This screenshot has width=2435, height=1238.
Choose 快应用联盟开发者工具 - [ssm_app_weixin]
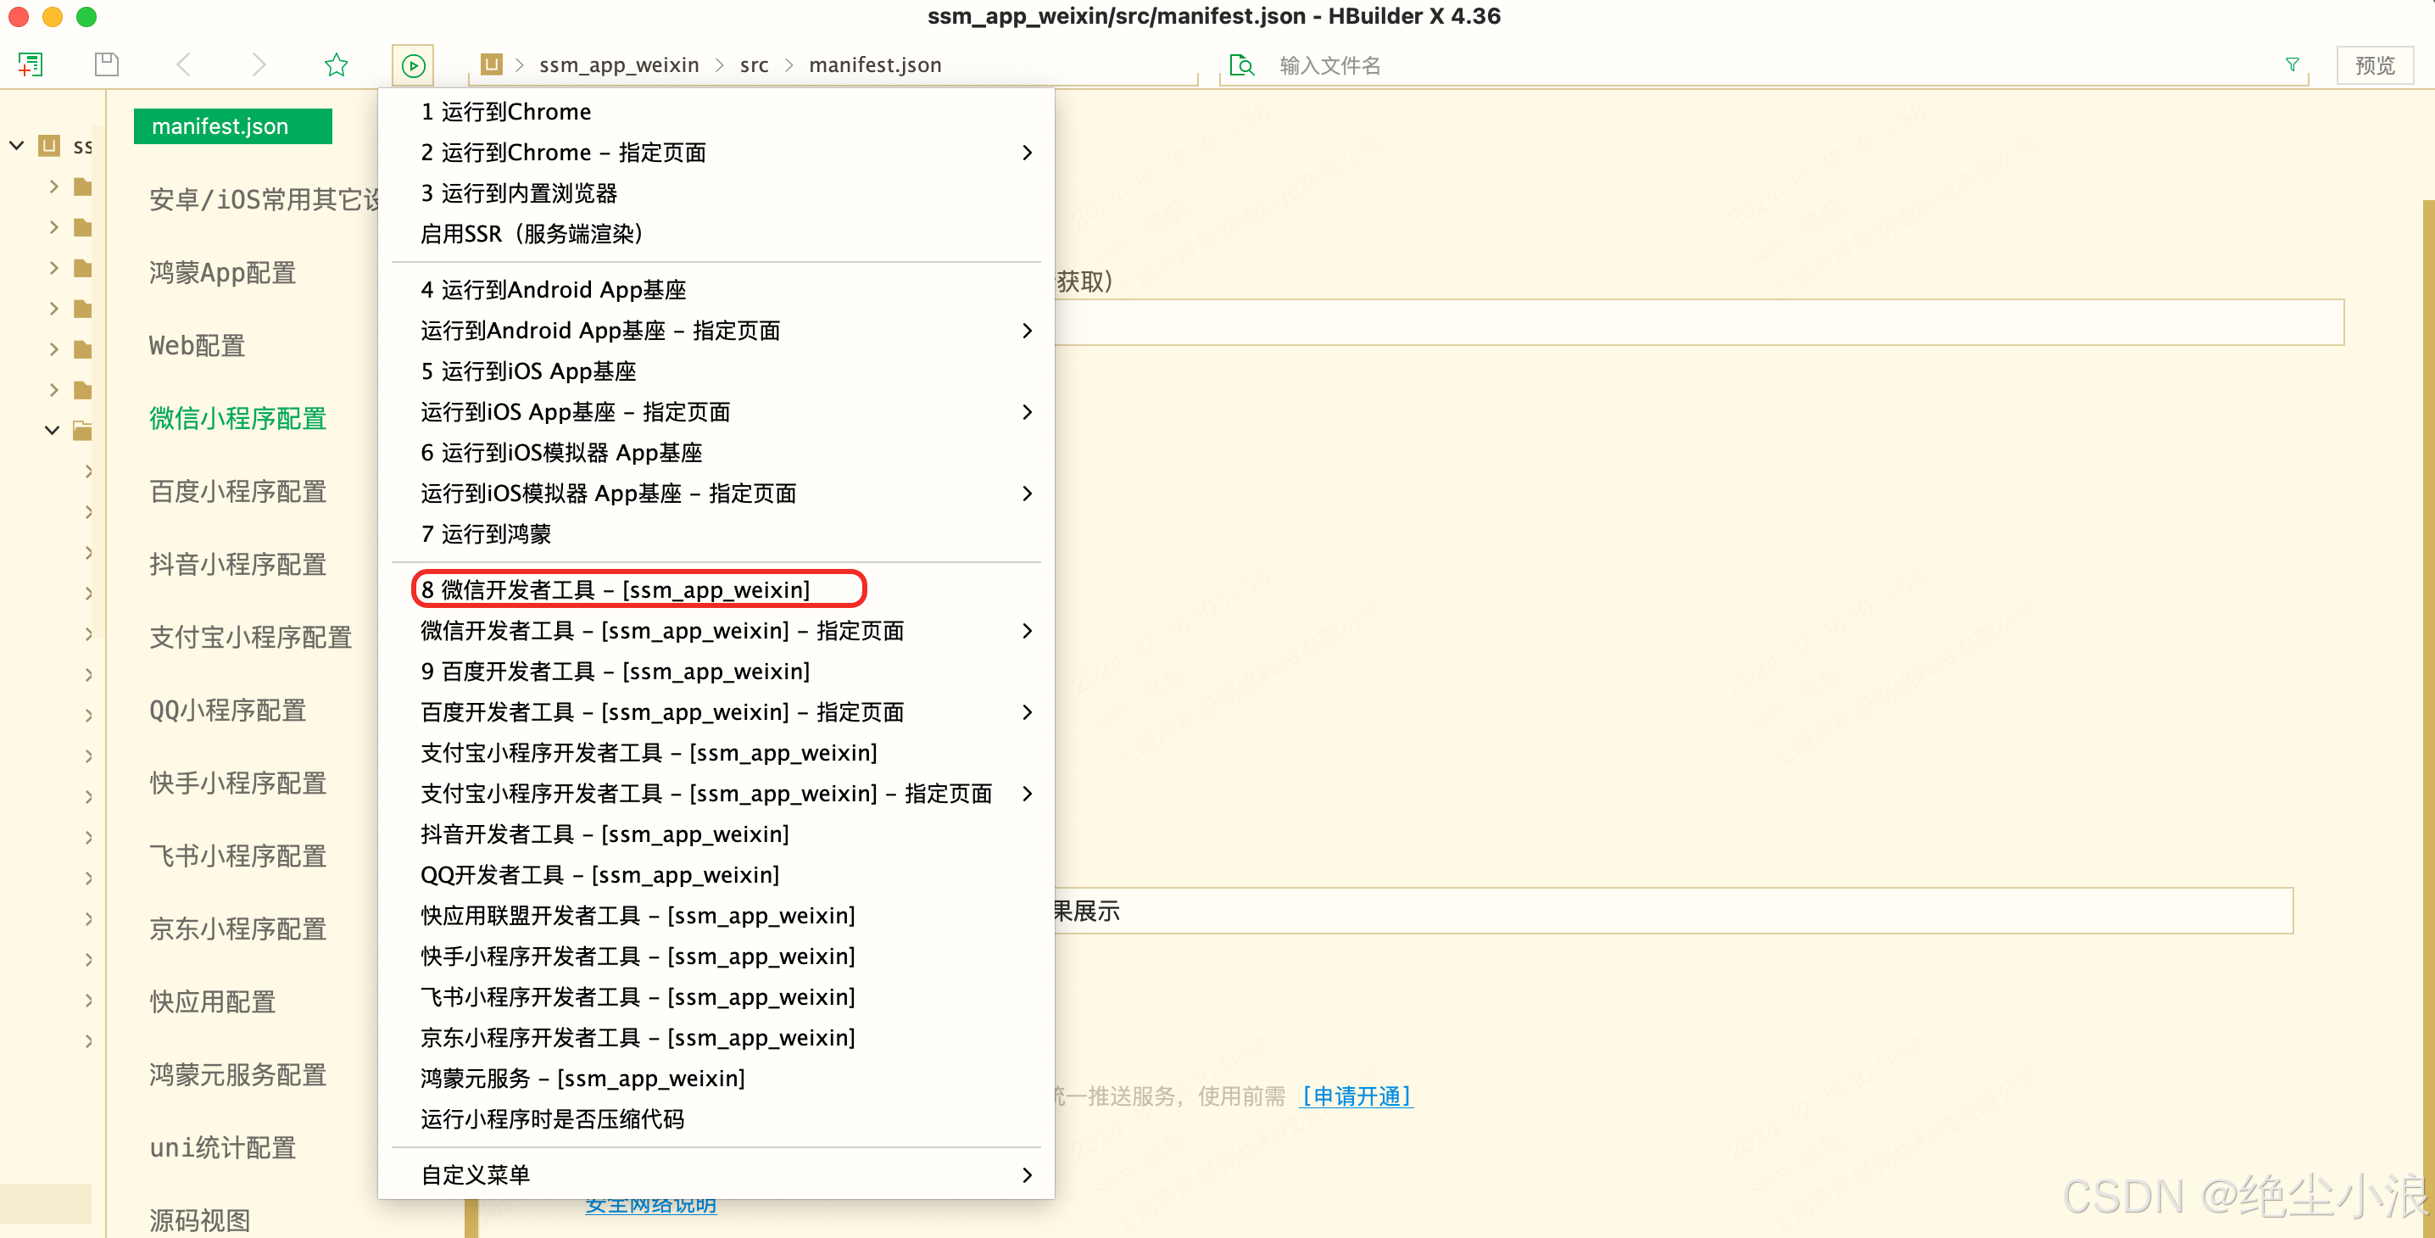[716, 915]
